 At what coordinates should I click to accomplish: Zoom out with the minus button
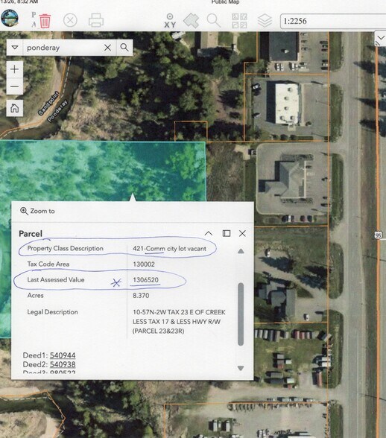[x=15, y=86]
